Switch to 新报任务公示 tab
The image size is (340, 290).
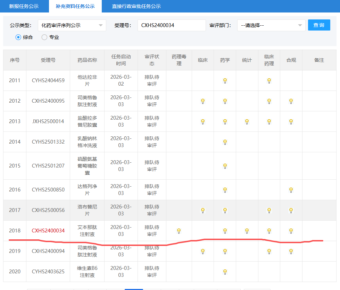(x=24, y=6)
